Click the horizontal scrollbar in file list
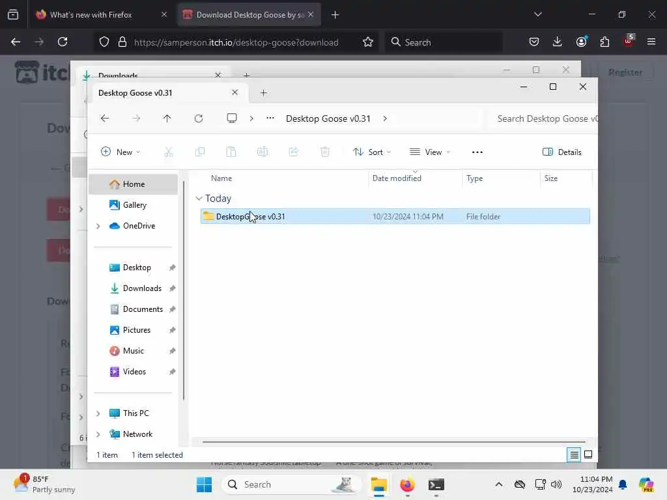The width and height of the screenshot is (667, 500). pos(394,442)
